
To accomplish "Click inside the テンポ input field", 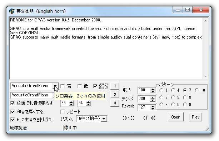I will 144,99.
